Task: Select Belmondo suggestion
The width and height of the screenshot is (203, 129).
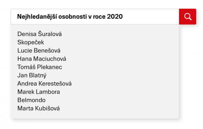Action: [32, 100]
